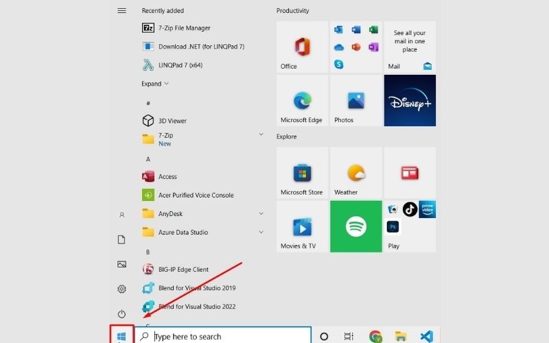The width and height of the screenshot is (549, 343).
Task: Open Blend for Visual Studio 2022
Action: click(x=189, y=307)
